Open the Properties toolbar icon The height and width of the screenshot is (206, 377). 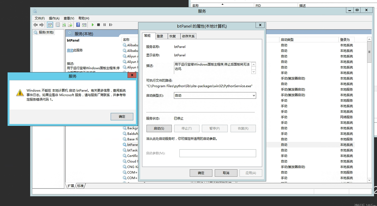[x=58, y=25]
